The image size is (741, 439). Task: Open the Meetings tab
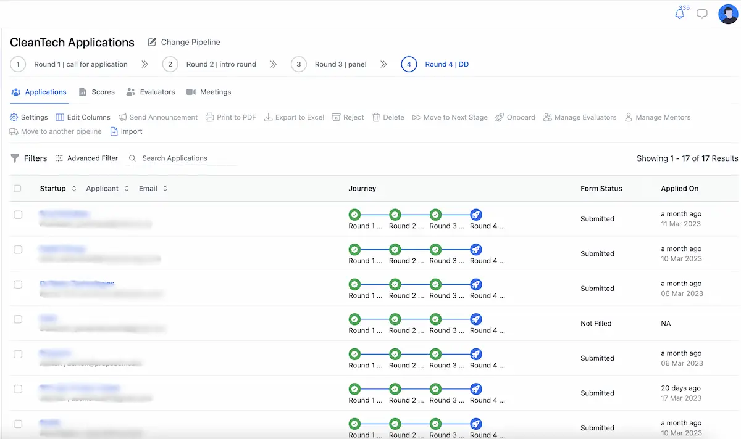coord(209,92)
